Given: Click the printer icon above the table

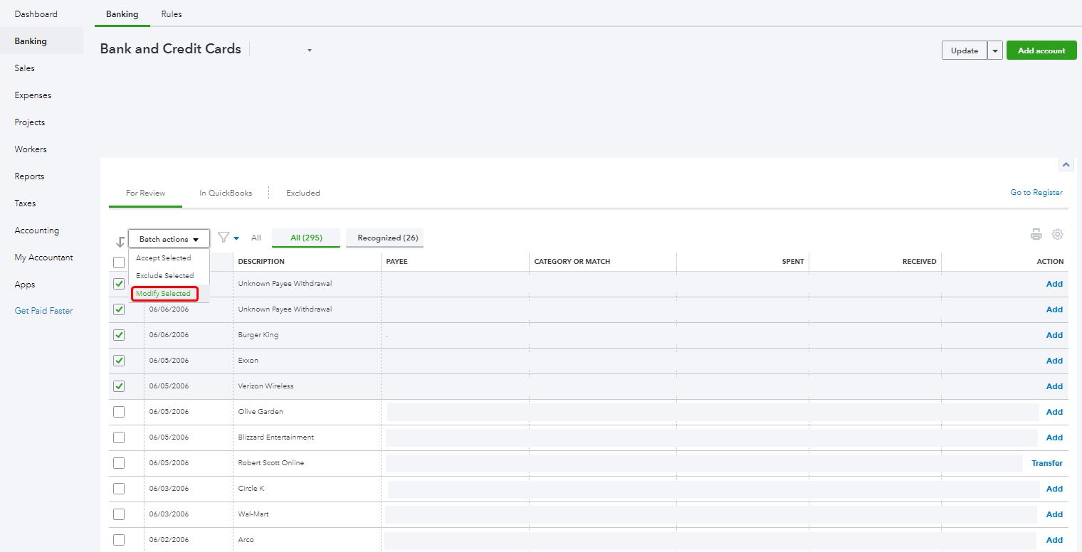Looking at the screenshot, I should (x=1036, y=235).
